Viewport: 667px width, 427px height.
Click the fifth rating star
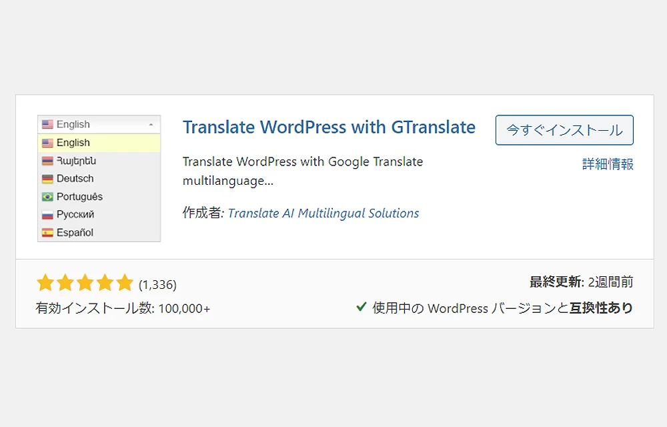125,283
